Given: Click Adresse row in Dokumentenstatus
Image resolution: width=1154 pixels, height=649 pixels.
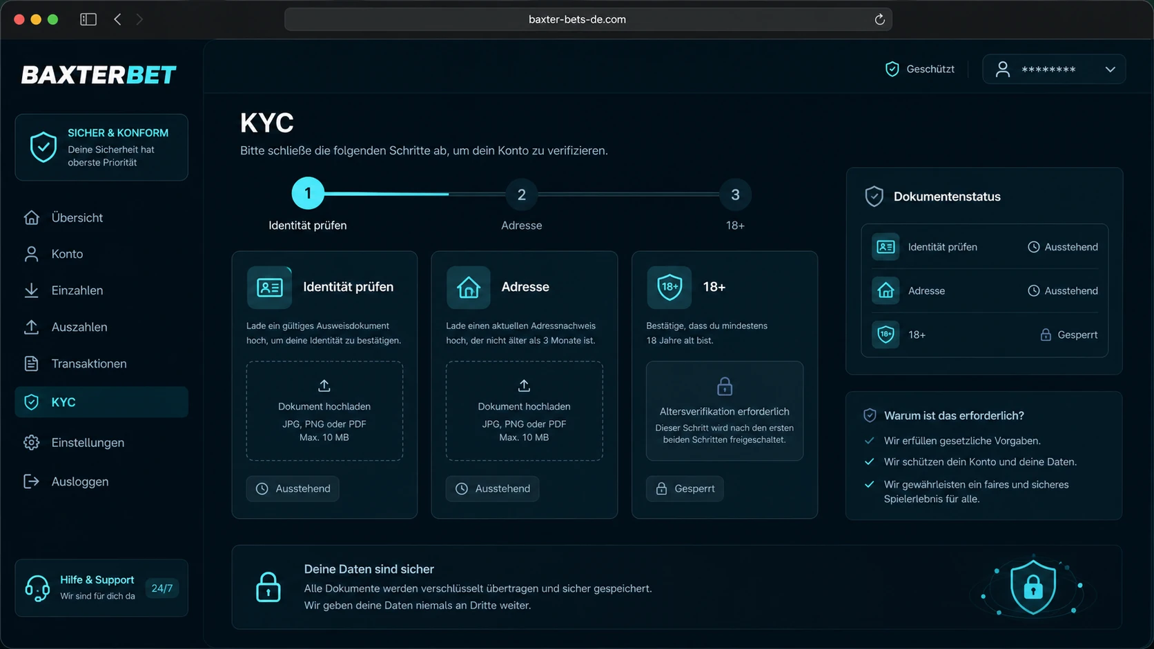Looking at the screenshot, I should tap(985, 291).
